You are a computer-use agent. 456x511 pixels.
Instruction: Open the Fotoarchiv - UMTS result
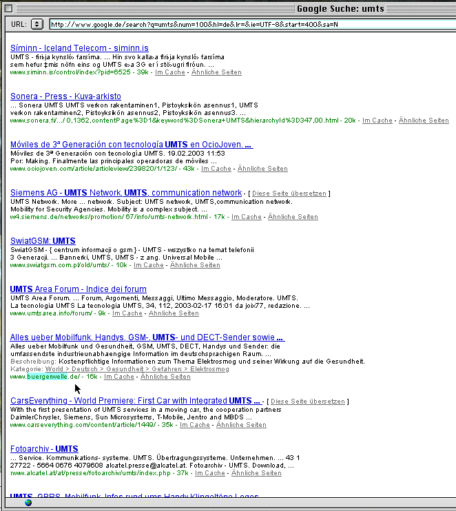tap(44, 449)
